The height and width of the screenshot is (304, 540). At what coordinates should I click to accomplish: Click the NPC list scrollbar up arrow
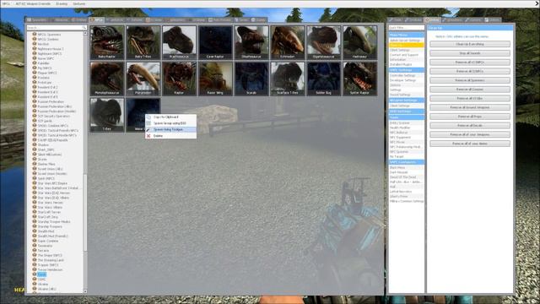[x=85, y=34]
